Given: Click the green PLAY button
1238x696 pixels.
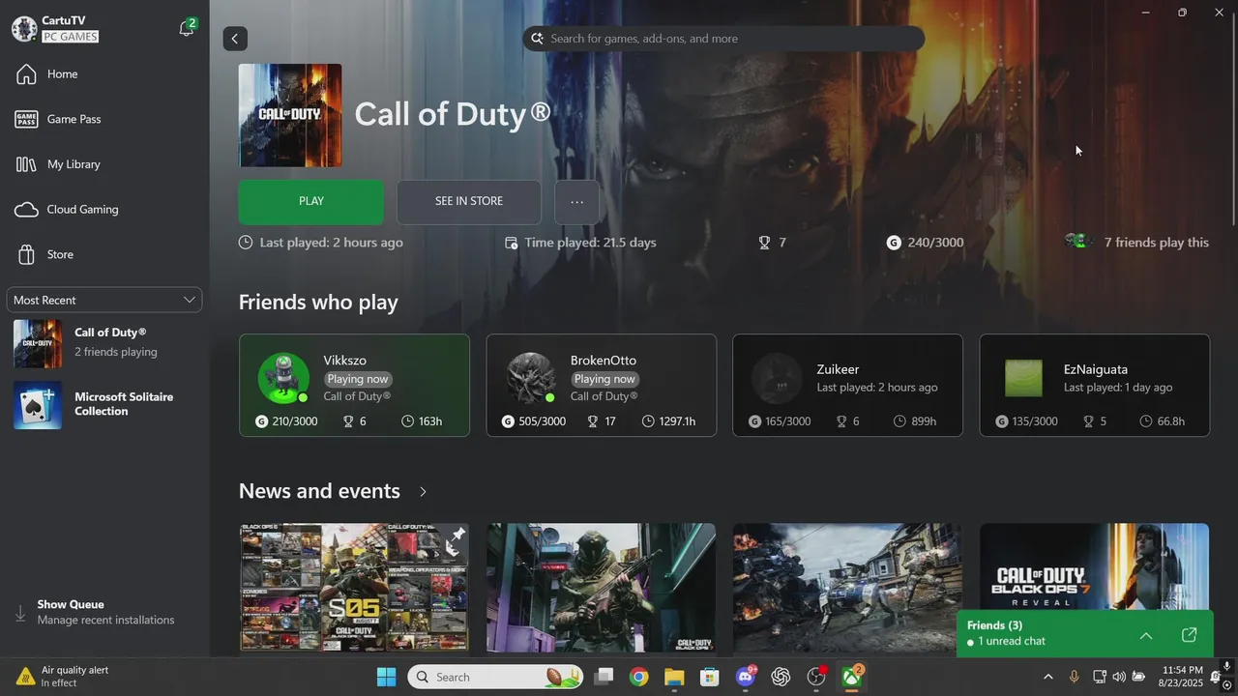Looking at the screenshot, I should [311, 202].
